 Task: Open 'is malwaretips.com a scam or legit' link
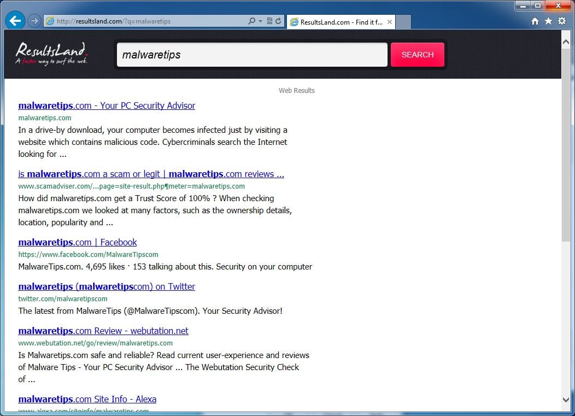pos(151,174)
